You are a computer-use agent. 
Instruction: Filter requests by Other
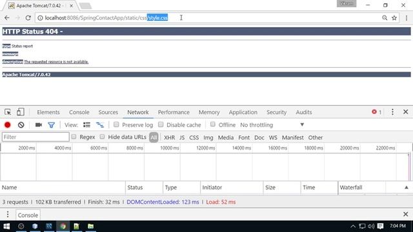[316, 137]
